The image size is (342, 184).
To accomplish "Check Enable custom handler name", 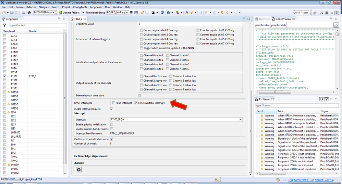I will point(112,129).
